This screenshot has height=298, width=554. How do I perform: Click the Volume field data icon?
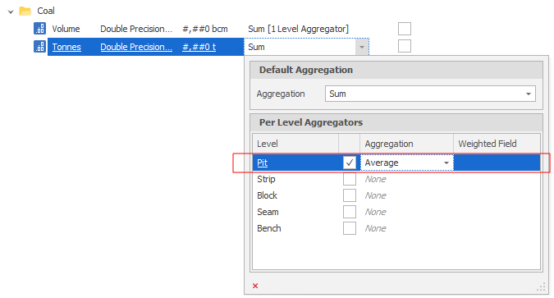pos(39,28)
